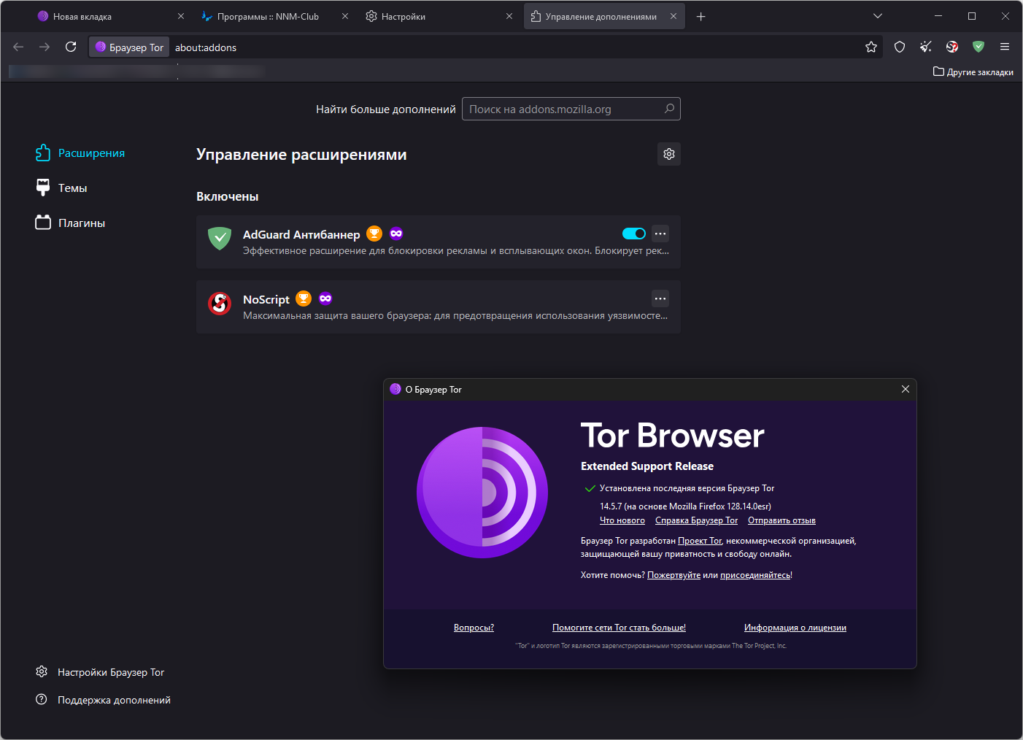Click the NoScript recommended trophy badge
1023x740 pixels.
(x=304, y=298)
